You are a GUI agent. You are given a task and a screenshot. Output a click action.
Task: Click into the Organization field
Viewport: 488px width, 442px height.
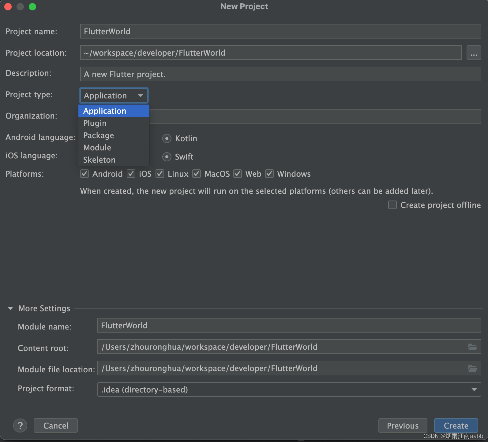(315, 117)
